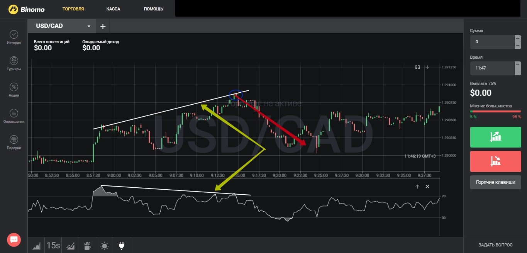Open the Турниры sidebar section
Image resolution: width=527 pixels, height=253 pixels.
14,64
